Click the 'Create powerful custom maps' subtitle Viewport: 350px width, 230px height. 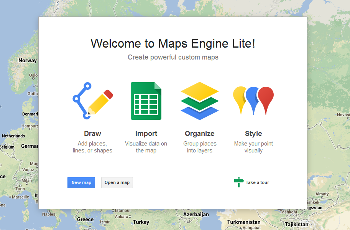pos(173,57)
